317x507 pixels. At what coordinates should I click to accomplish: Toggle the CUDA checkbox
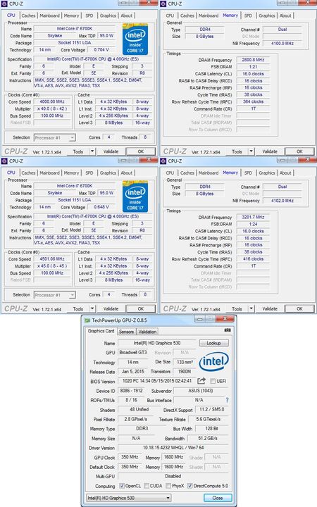pos(147,486)
